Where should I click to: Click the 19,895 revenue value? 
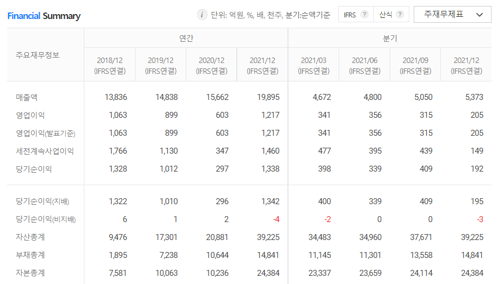[x=268, y=97]
